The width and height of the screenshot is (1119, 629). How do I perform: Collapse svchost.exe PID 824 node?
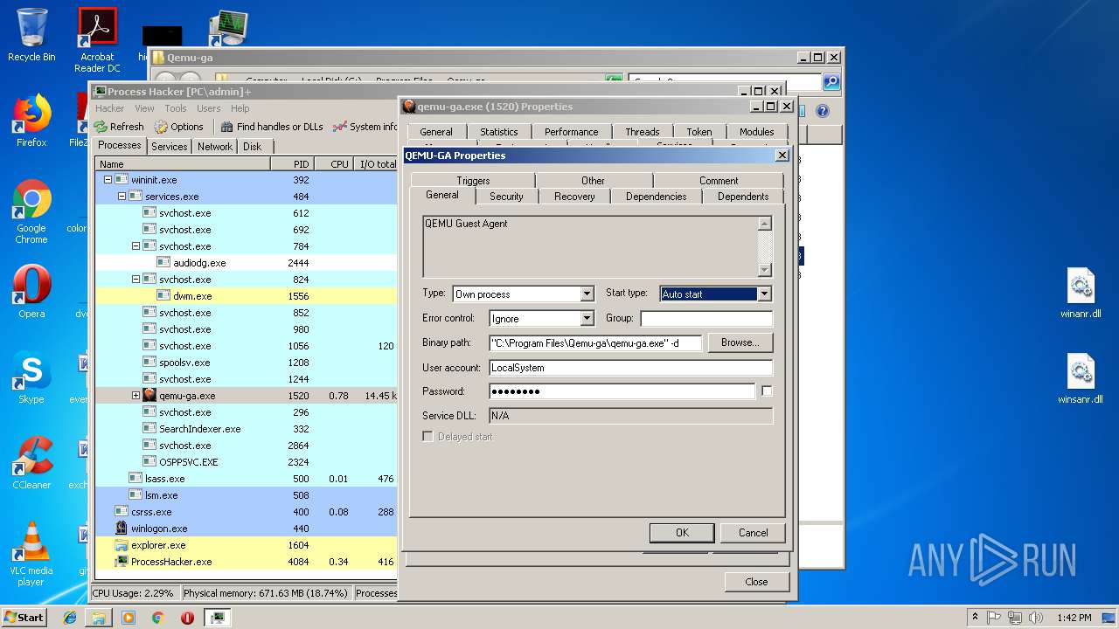(136, 279)
